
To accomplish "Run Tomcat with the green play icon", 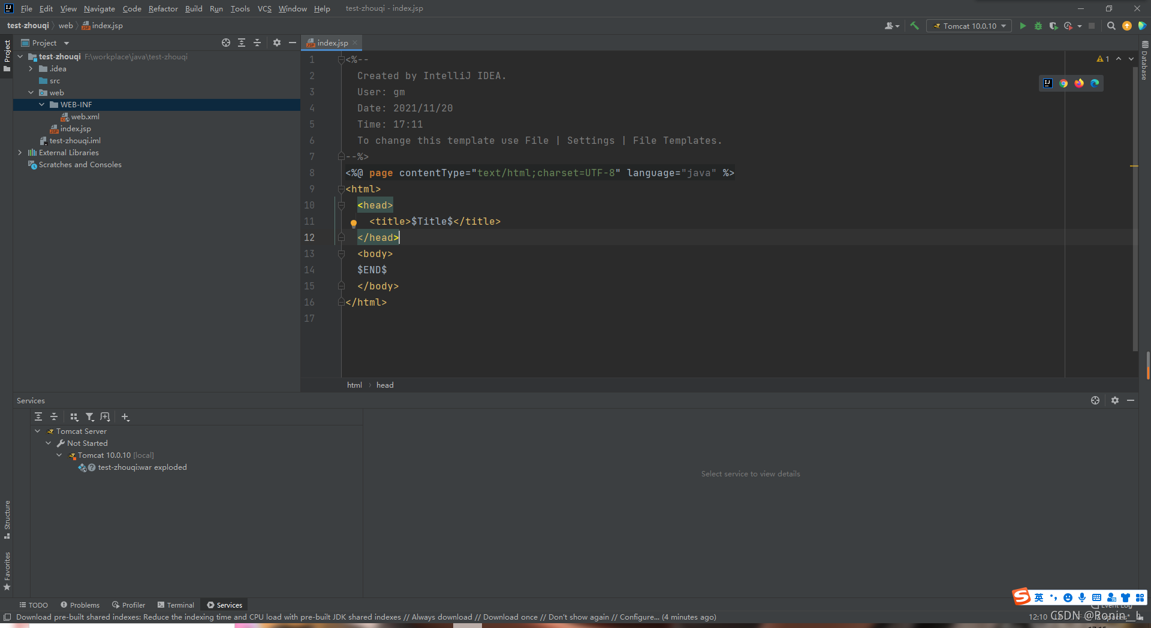I will click(x=1023, y=26).
